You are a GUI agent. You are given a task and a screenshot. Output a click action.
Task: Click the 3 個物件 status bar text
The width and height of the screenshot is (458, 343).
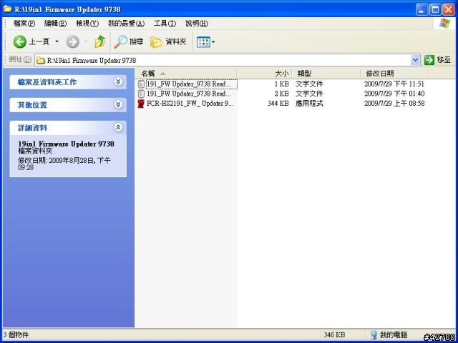[16, 335]
